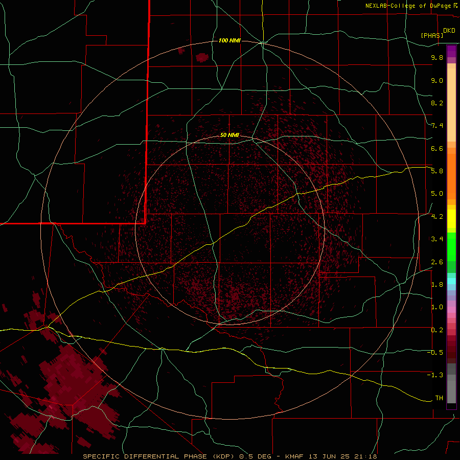Viewport: 460px width, 460px height.
Task: Click the 9.8 scale value
Action: click(x=437, y=57)
